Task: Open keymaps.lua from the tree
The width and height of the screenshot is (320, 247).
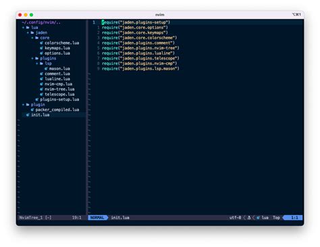Action: [57, 48]
